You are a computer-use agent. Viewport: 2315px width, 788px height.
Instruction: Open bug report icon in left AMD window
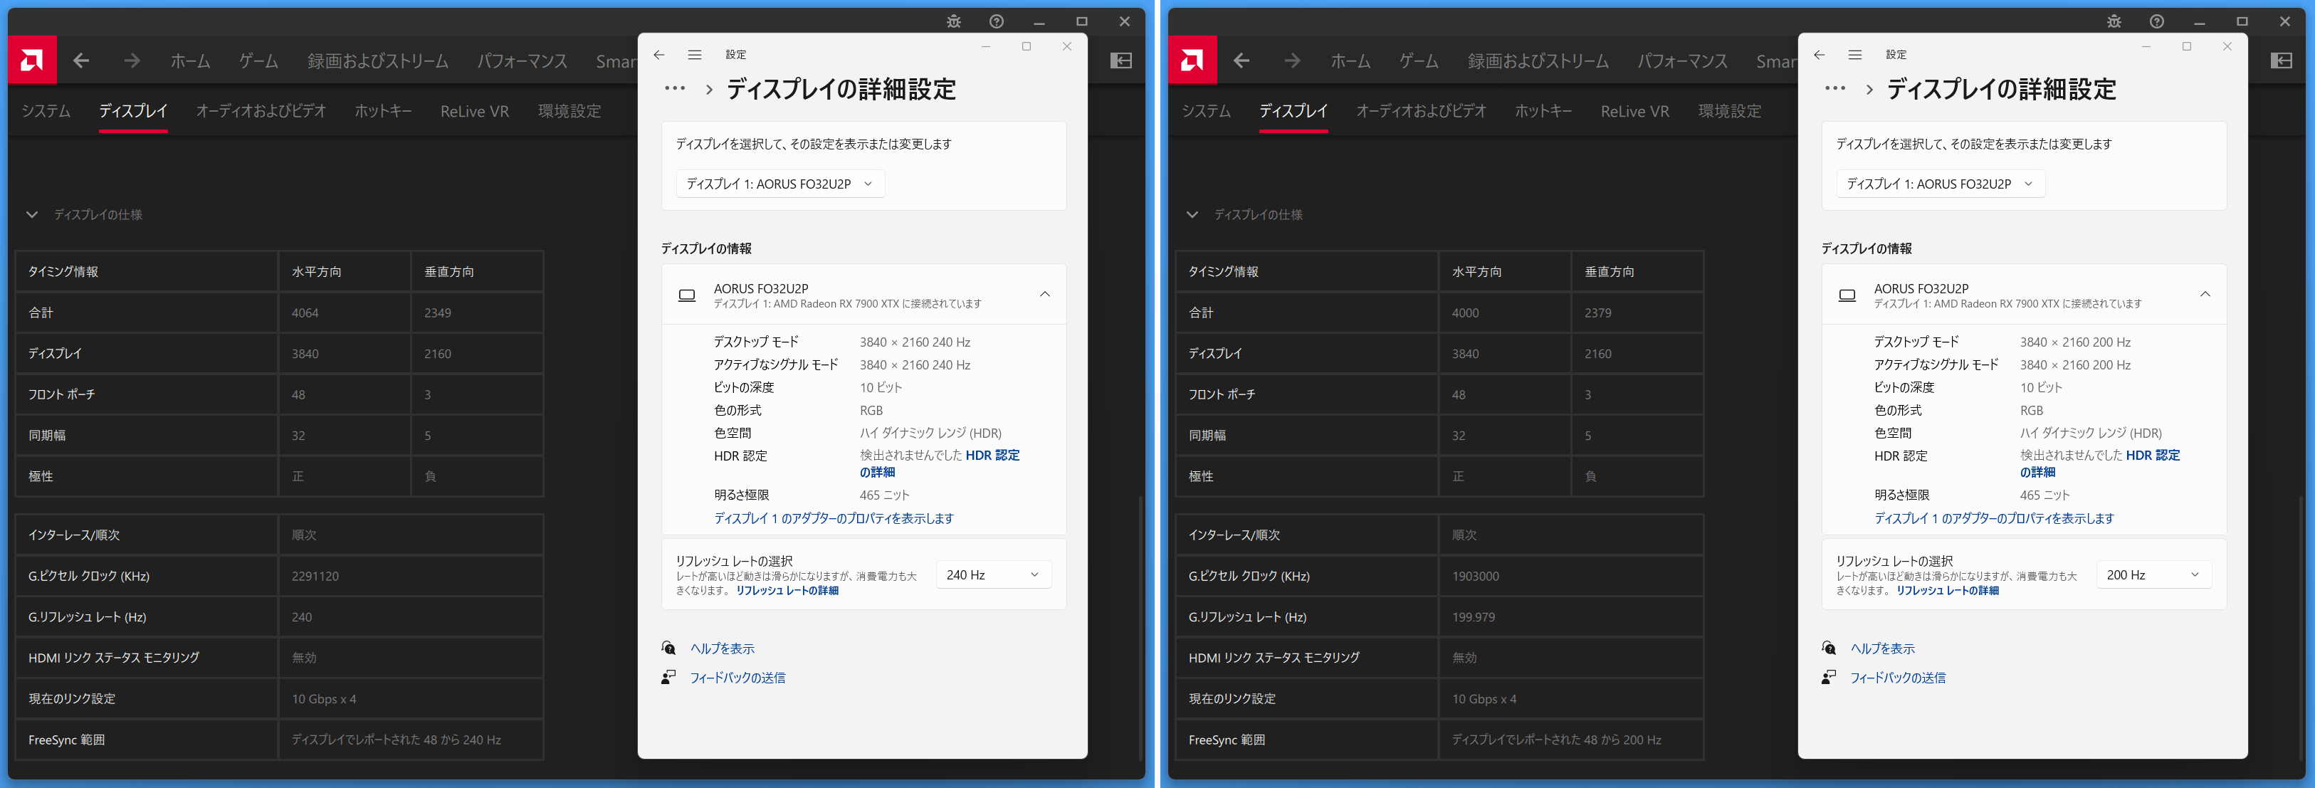coord(953,21)
